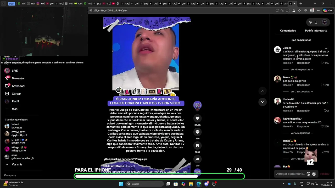
Task: Open comments via the speech bubble icon
Action: (197, 132)
